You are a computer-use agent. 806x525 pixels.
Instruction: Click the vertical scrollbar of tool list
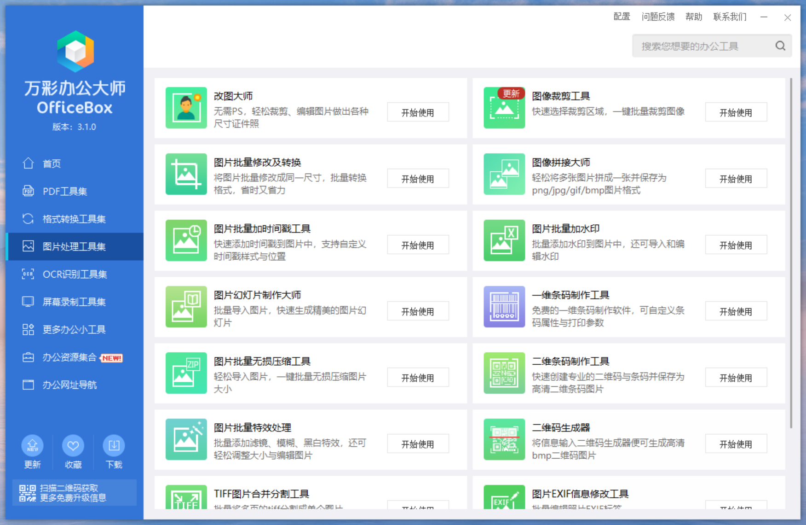(791, 253)
